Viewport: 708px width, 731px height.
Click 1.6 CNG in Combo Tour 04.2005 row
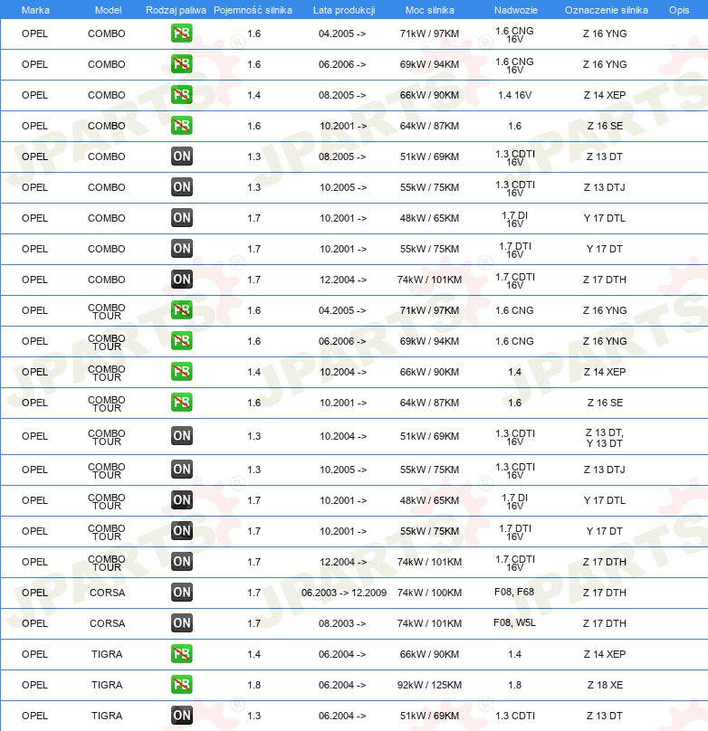tap(514, 310)
